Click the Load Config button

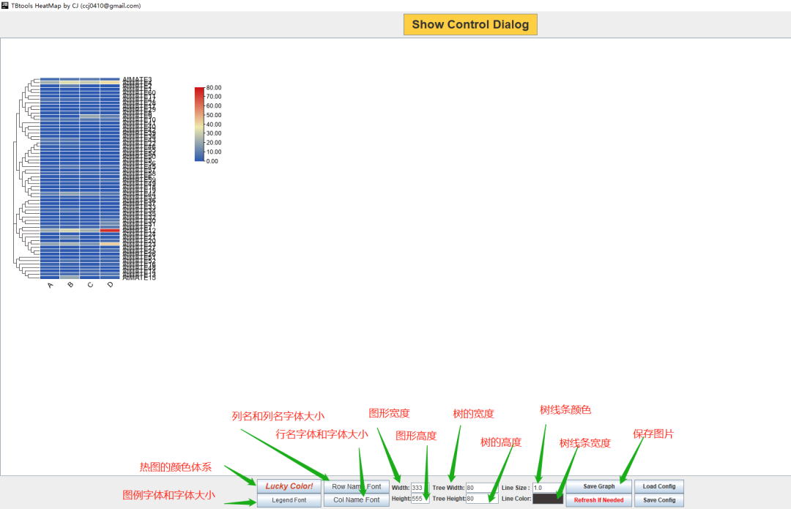659,486
